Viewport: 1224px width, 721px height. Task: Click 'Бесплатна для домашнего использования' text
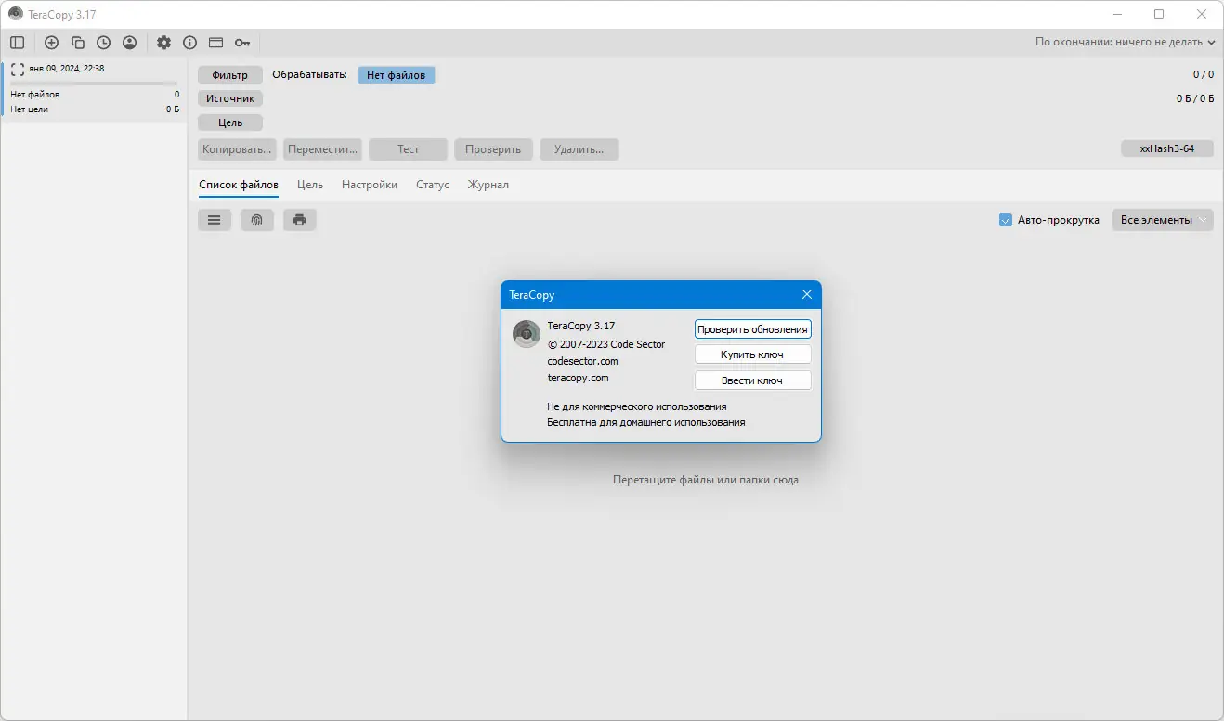coord(646,422)
